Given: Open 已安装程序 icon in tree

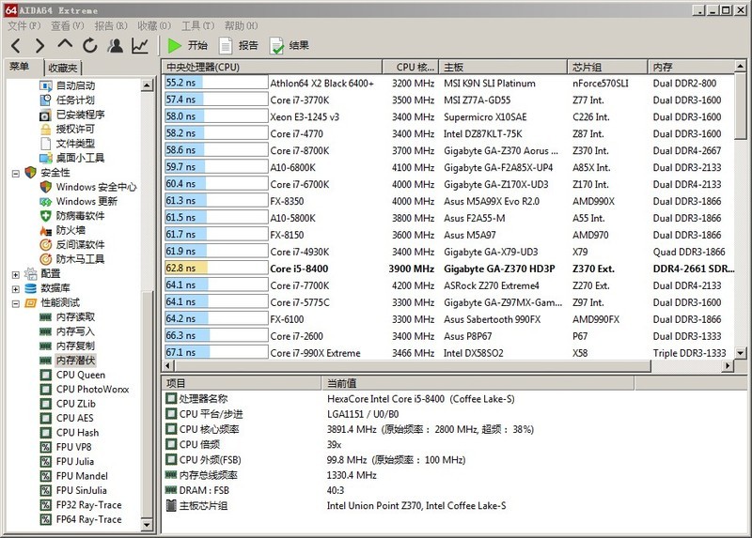Looking at the screenshot, I should coord(45,115).
